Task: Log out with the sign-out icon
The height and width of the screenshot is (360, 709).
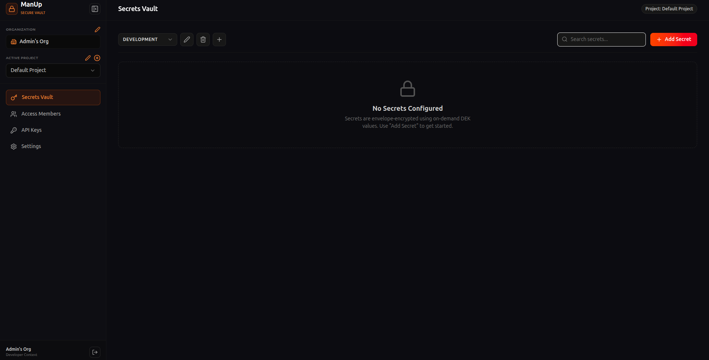Action: coord(95,352)
